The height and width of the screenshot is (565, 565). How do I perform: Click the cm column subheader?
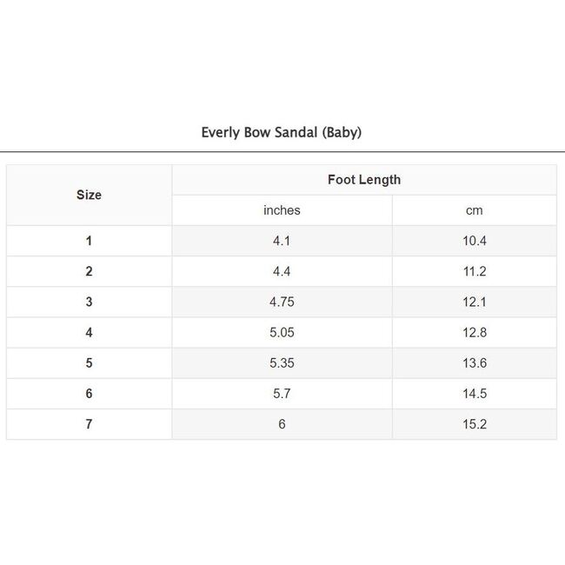[x=474, y=210]
